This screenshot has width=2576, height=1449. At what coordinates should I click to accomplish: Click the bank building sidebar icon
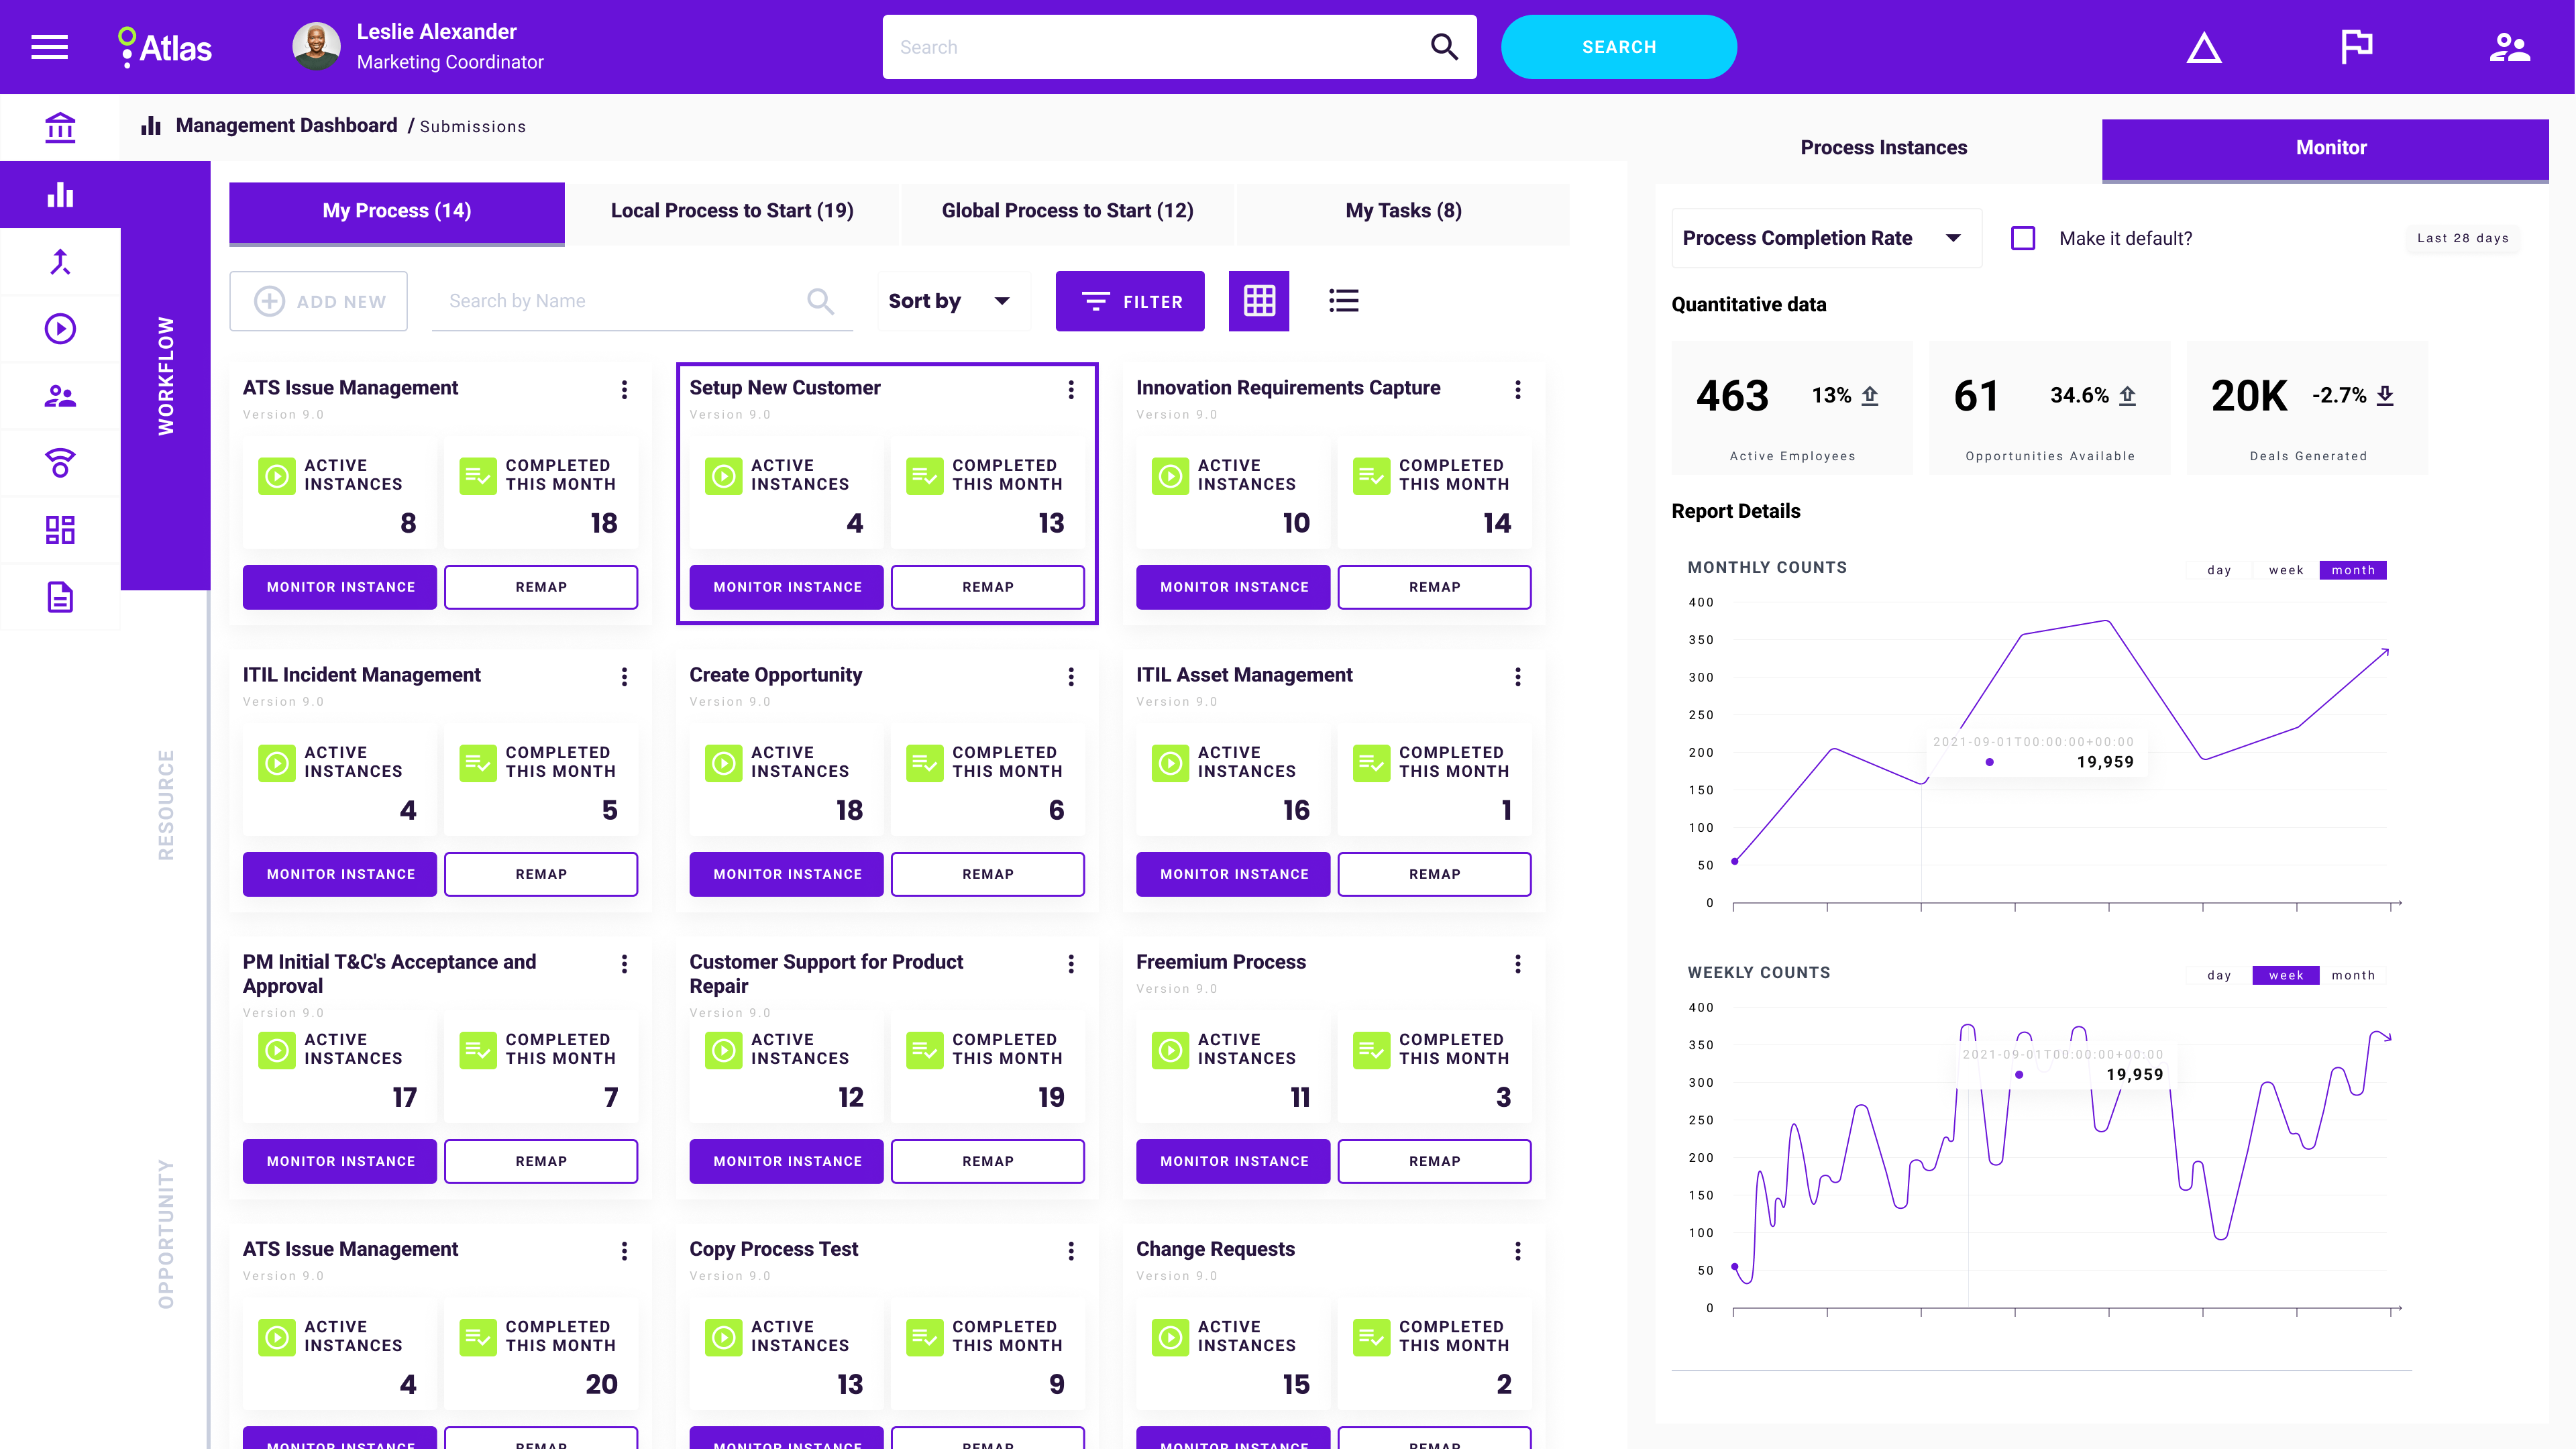coord(60,127)
